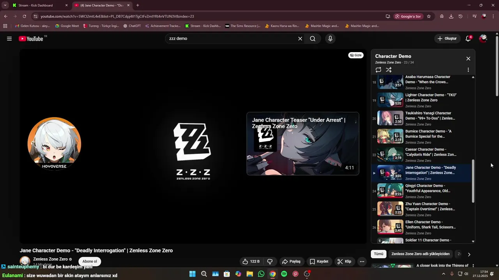Create a clip with Klip
The image size is (499, 280).
click(344, 261)
